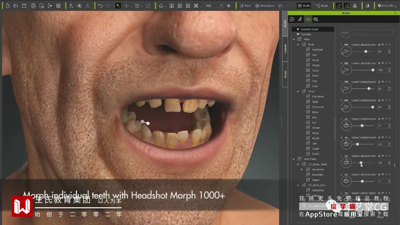This screenshot has width=400, height=225.
Task: Click the value field showing 97
Action: click(382, 107)
